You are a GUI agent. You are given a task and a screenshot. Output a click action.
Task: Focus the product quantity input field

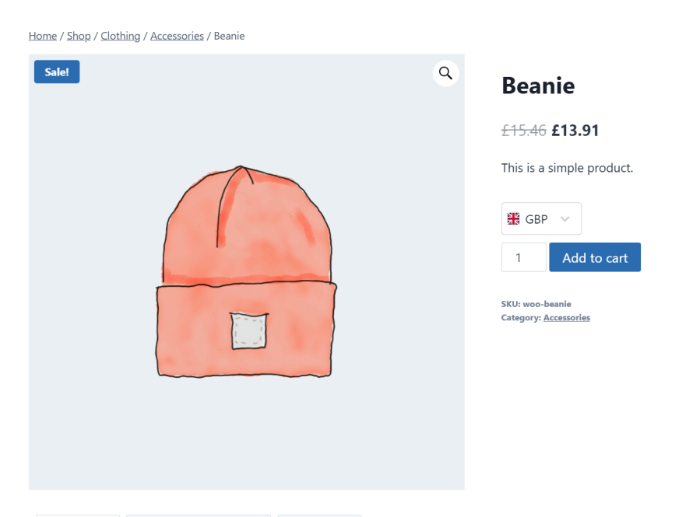pyautogui.click(x=523, y=257)
